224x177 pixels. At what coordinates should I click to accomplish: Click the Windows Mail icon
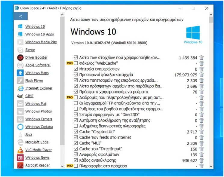(20, 104)
